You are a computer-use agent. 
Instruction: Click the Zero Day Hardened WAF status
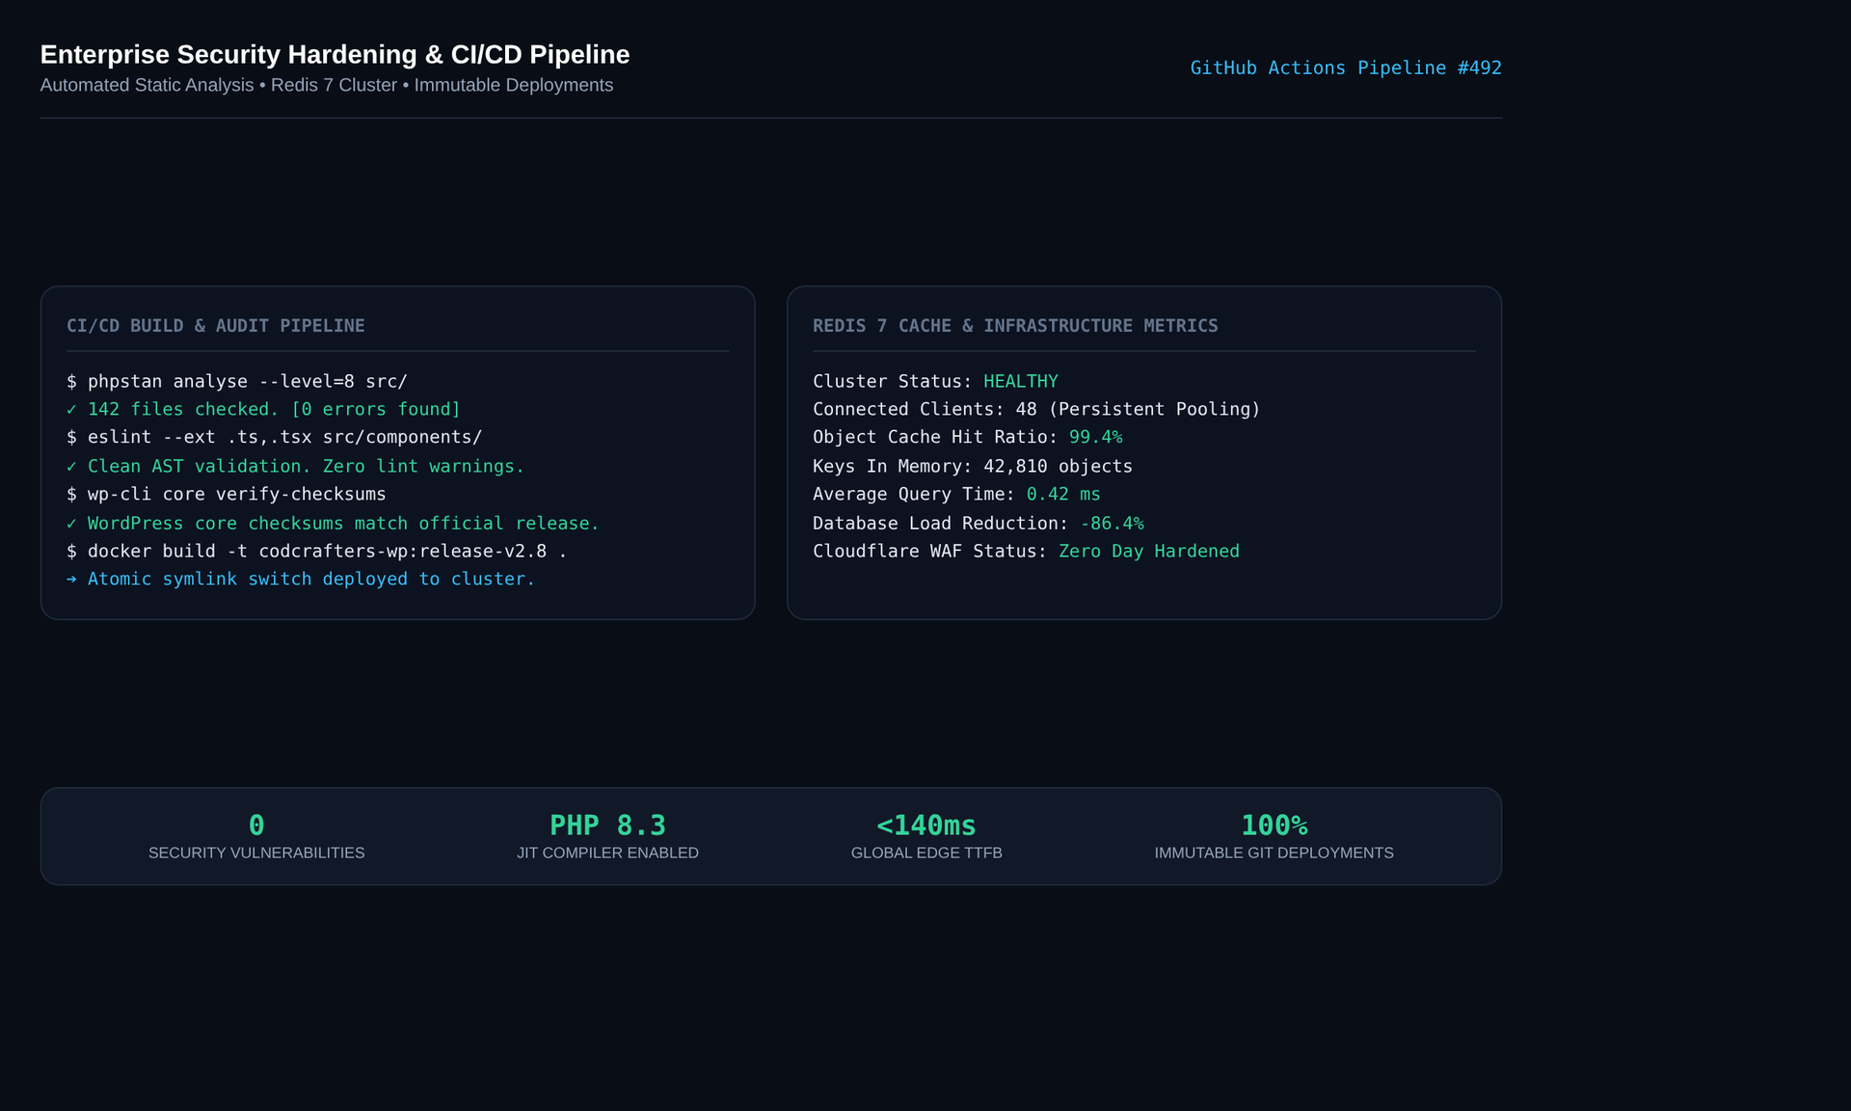(1149, 551)
